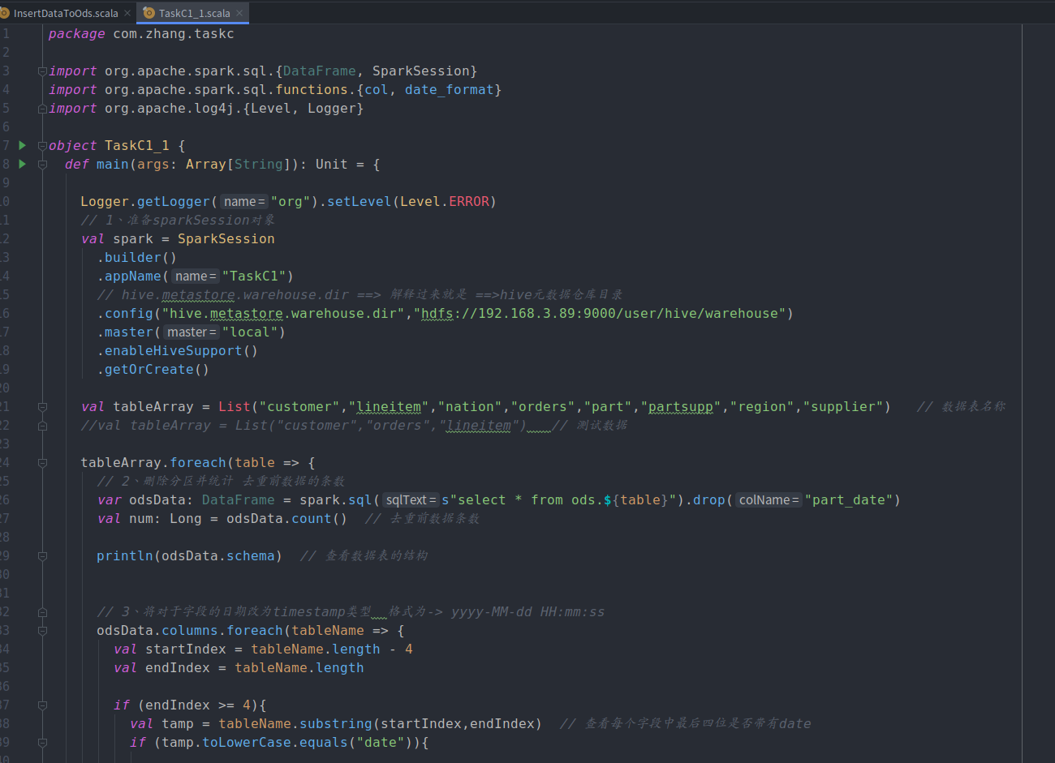Select the TaskC1_1.scala tab

click(193, 13)
